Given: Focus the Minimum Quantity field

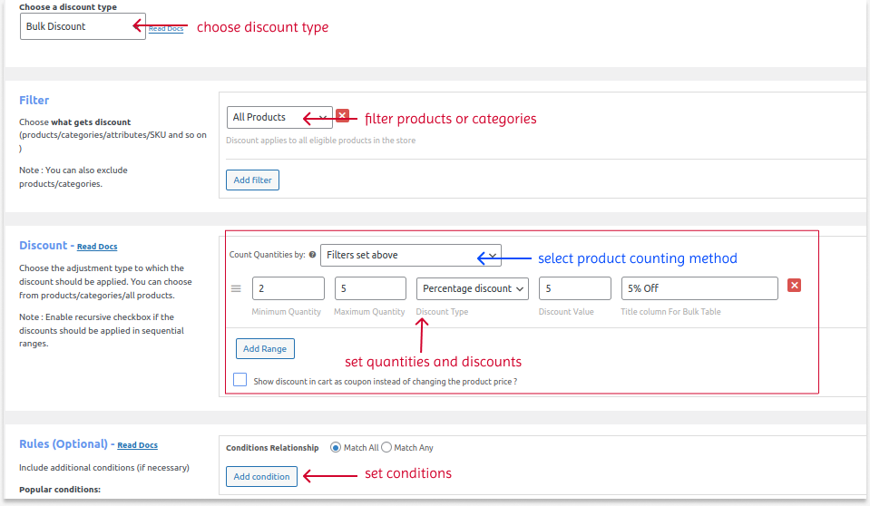Looking at the screenshot, I should pyautogui.click(x=288, y=288).
